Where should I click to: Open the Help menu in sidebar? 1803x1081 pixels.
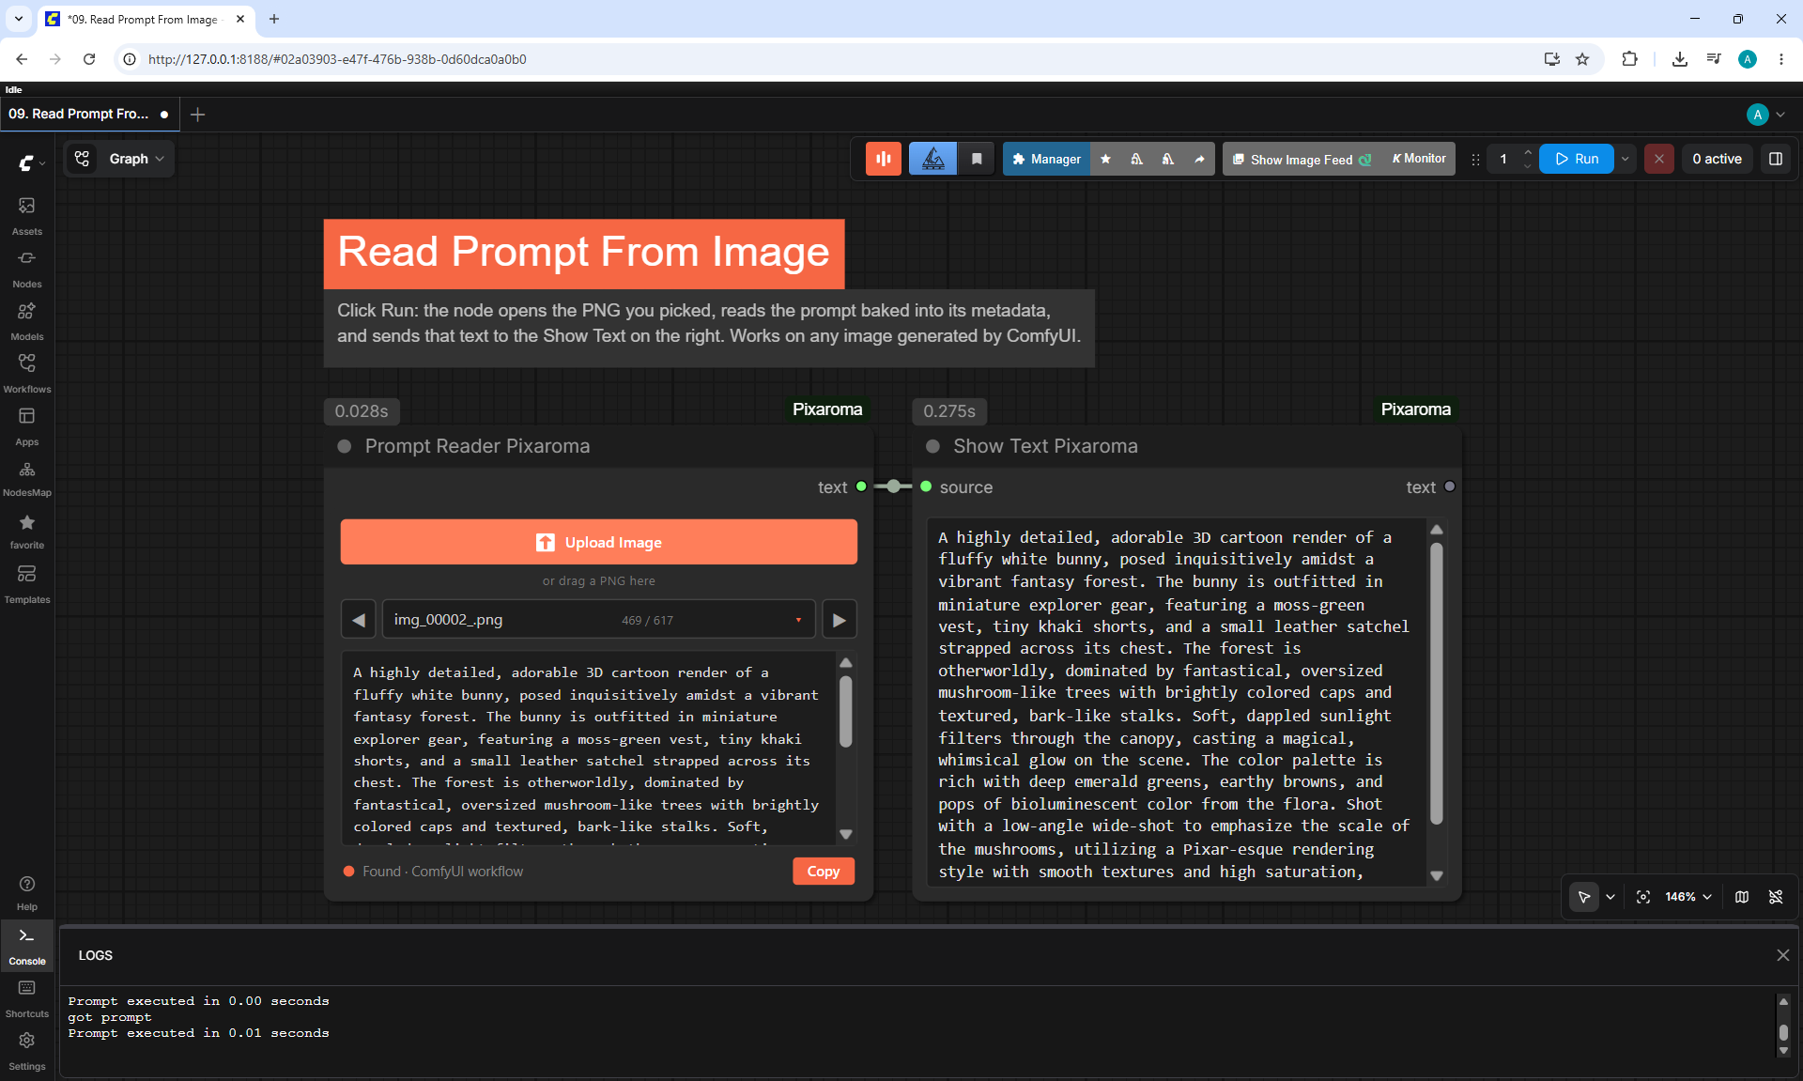tap(26, 892)
